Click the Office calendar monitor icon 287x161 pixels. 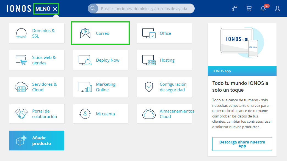(x=149, y=33)
